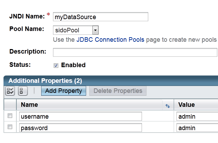Click the password property name field

(x=81, y=128)
